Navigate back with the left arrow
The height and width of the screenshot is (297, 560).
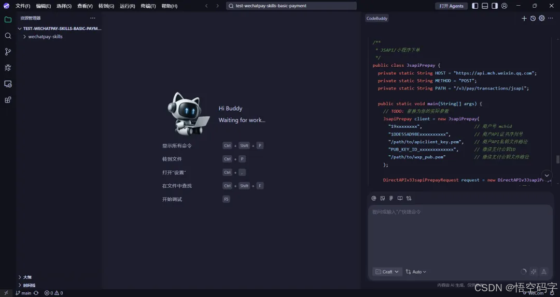click(x=206, y=6)
